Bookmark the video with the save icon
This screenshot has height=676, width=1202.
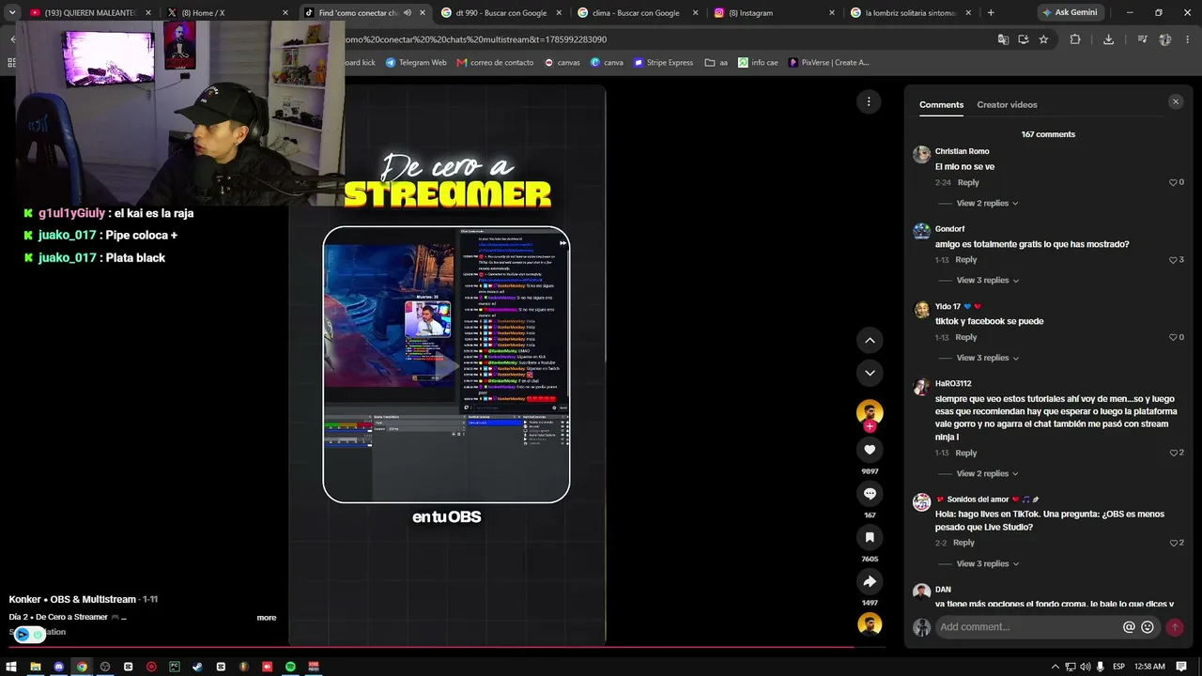pyautogui.click(x=870, y=537)
